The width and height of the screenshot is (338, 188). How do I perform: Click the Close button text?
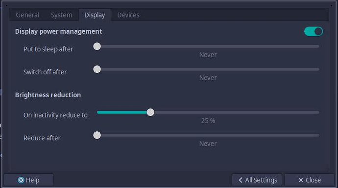pyautogui.click(x=313, y=180)
